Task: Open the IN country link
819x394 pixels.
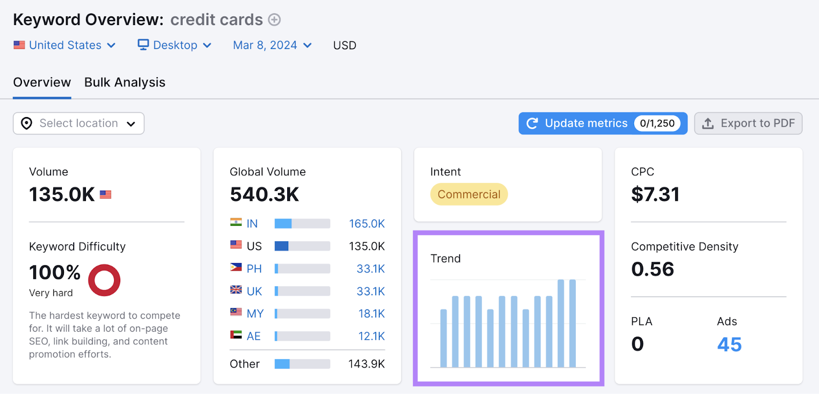Action: coord(252,224)
